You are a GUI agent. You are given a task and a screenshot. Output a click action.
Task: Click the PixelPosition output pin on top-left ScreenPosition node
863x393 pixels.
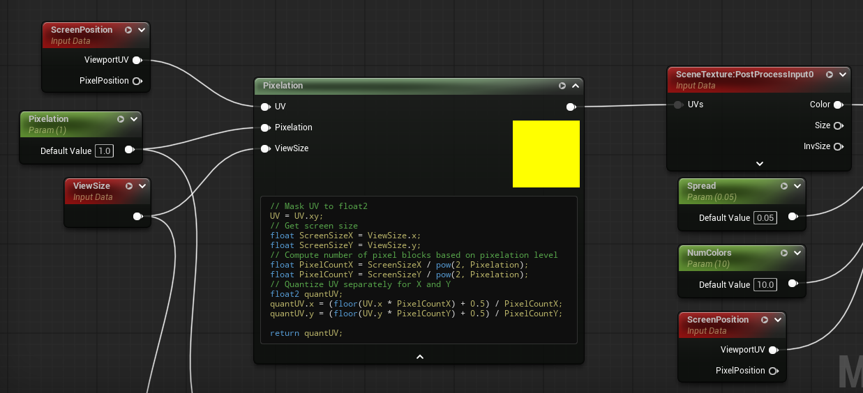pyautogui.click(x=137, y=81)
